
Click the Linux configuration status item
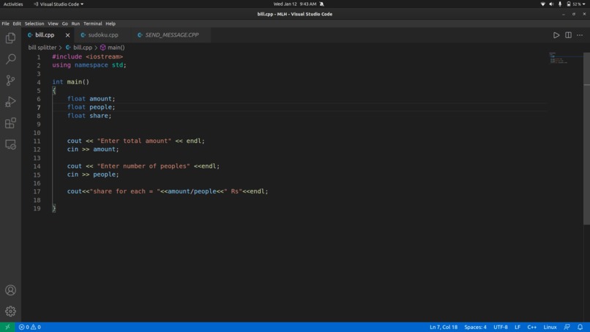click(x=550, y=327)
